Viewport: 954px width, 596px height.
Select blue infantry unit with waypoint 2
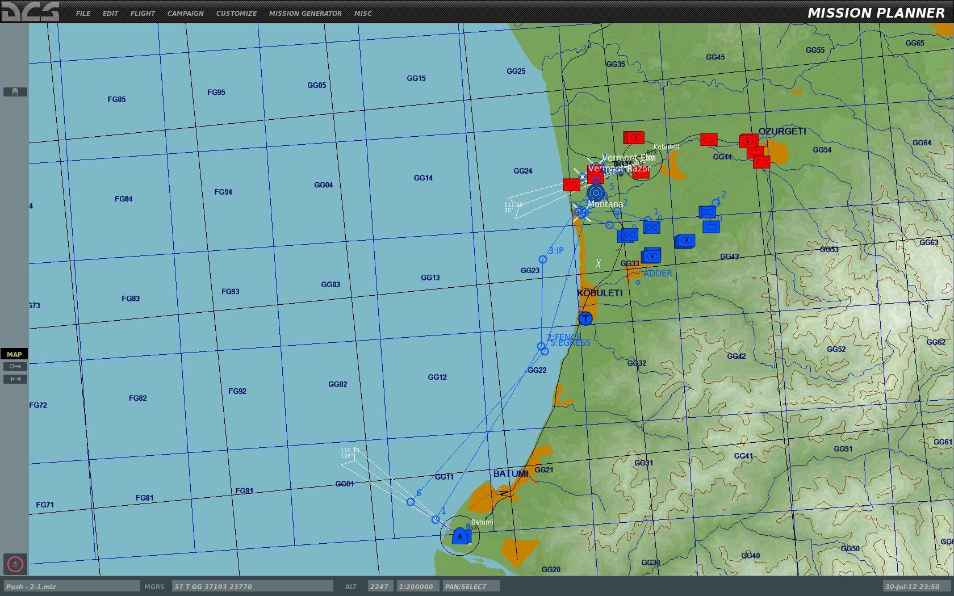coord(707,212)
